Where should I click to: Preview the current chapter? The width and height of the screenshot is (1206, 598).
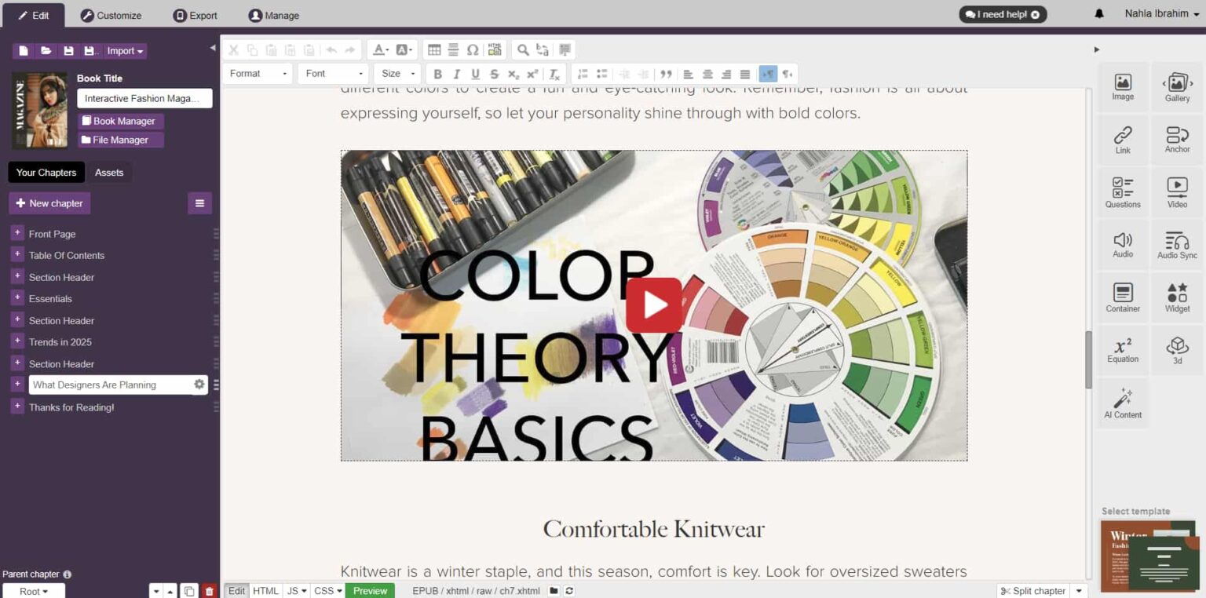(369, 590)
